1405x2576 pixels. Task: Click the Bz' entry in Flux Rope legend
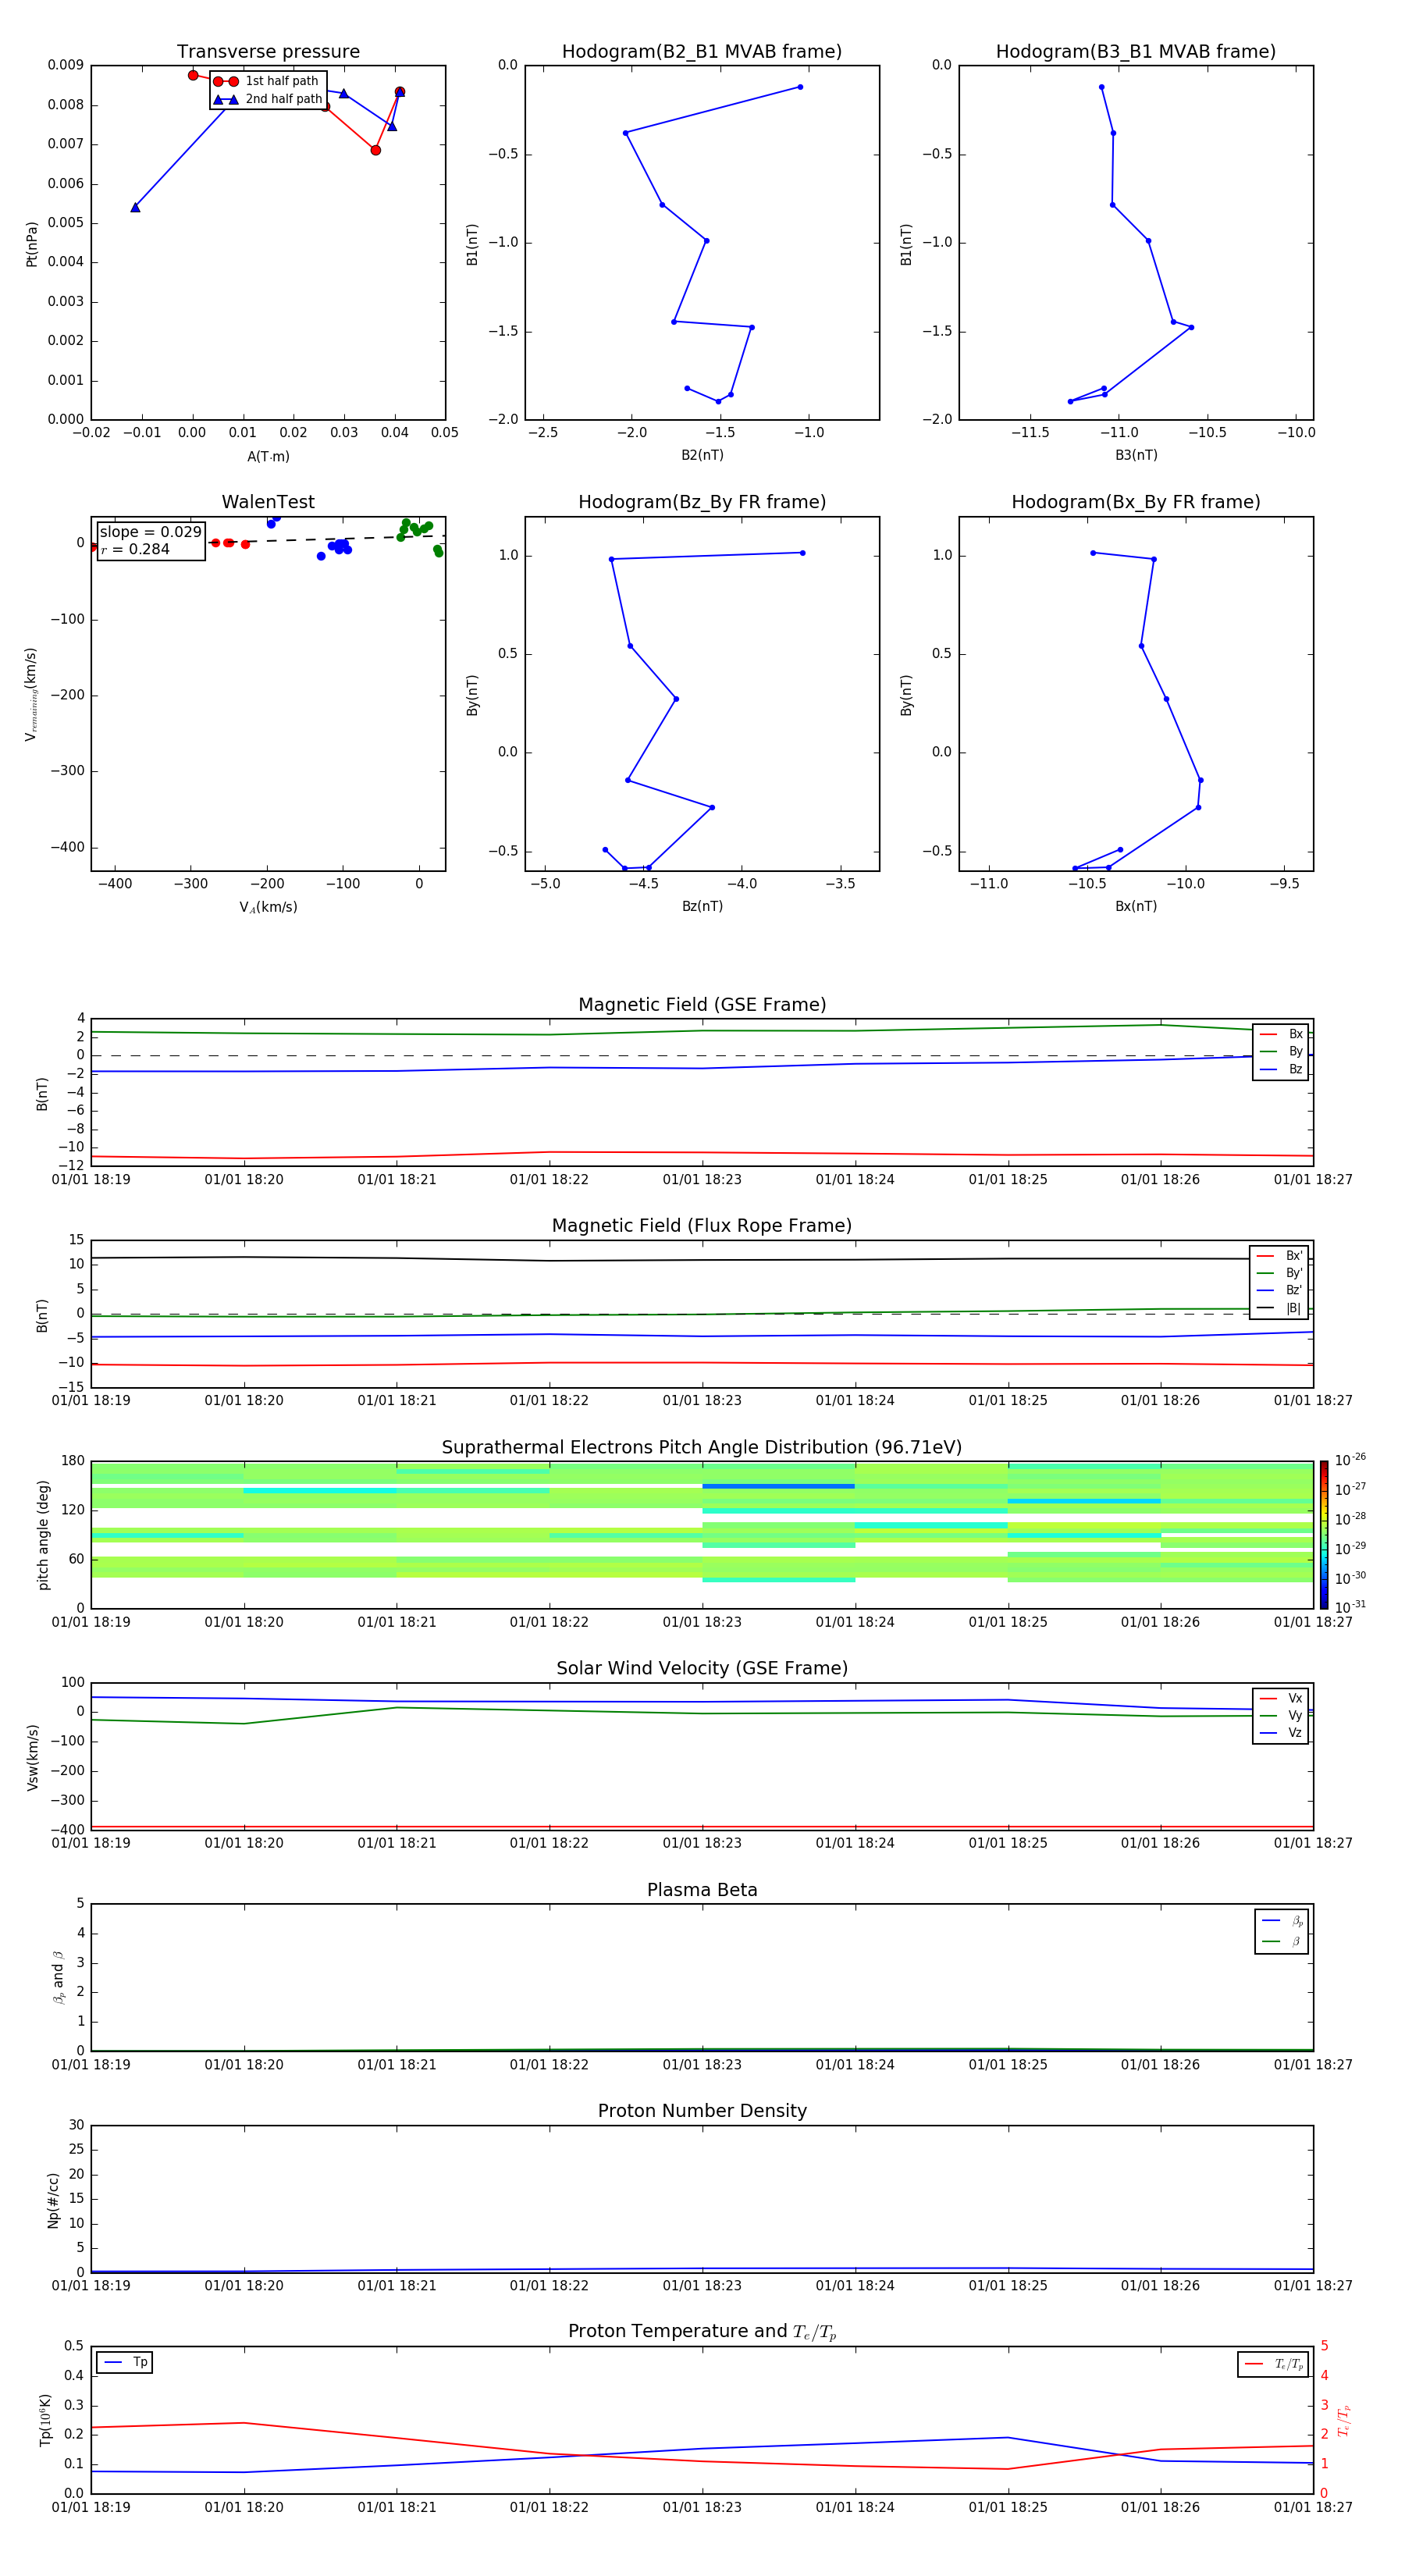(x=1280, y=1291)
